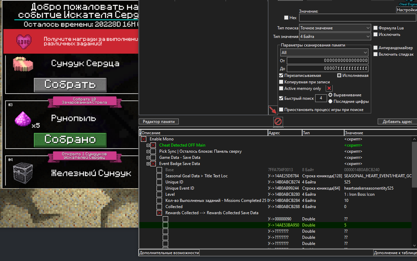Click the red circle clear address list icon
This screenshot has width=417, height=261.
(278, 121)
